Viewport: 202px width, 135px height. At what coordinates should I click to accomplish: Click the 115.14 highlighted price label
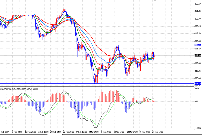point(198,83)
